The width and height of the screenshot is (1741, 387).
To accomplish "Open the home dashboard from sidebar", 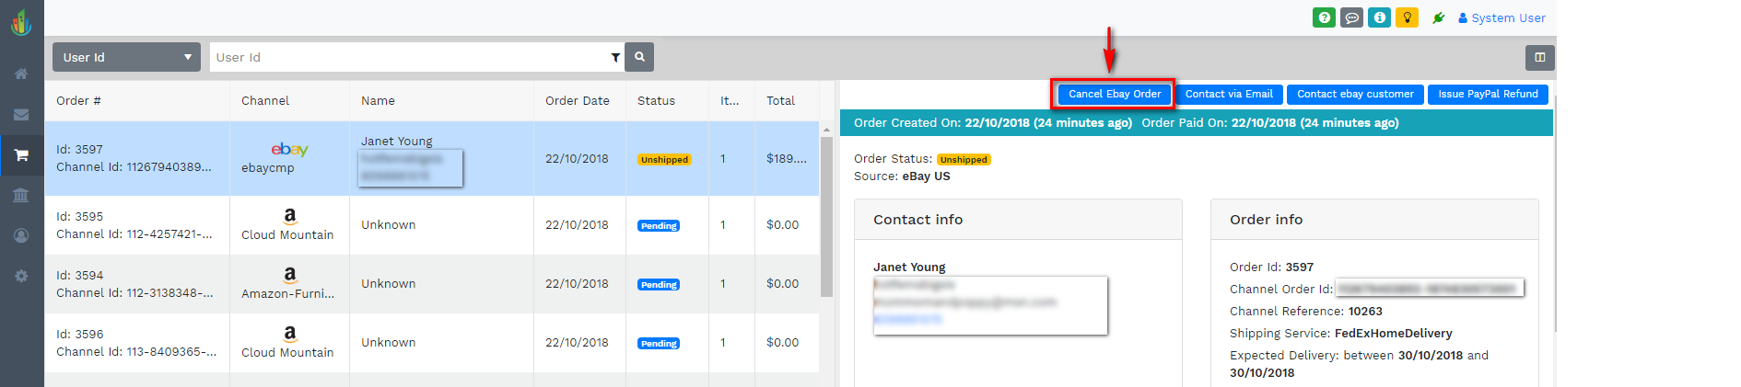I will 21,74.
